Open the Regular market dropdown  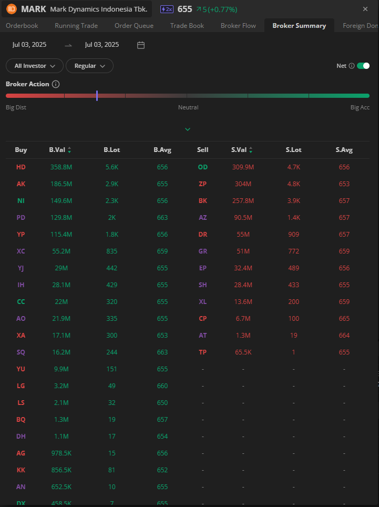click(x=89, y=66)
